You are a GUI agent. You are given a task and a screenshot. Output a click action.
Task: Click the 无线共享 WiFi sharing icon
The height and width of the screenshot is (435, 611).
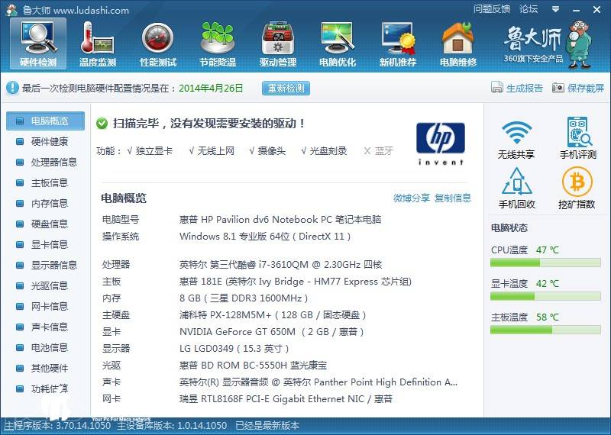516,139
